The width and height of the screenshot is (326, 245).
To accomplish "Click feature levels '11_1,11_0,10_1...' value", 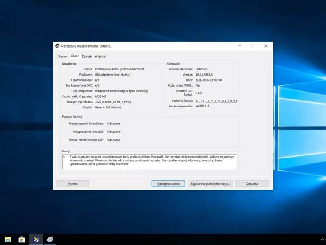I will coord(216,101).
